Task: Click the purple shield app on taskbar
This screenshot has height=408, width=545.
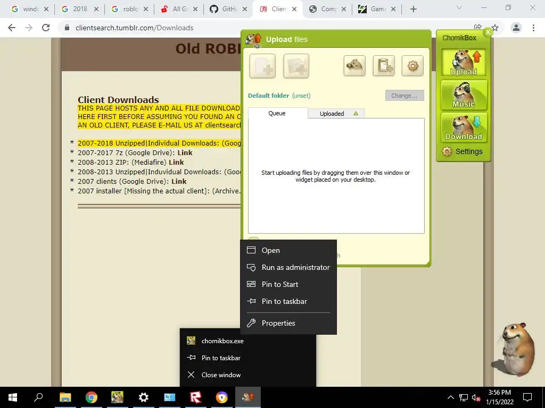Action: click(x=222, y=397)
